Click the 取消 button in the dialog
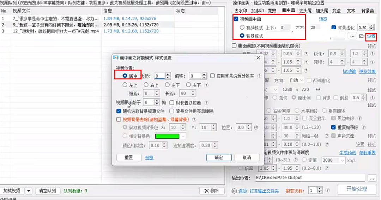The height and width of the screenshot is (200, 381). [x=247, y=158]
